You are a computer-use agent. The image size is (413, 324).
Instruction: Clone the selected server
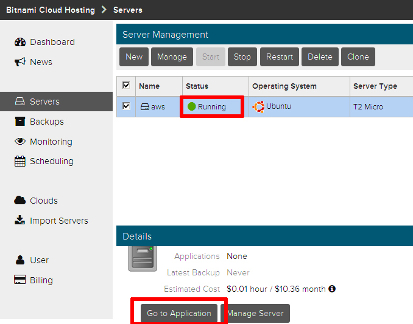(x=358, y=57)
